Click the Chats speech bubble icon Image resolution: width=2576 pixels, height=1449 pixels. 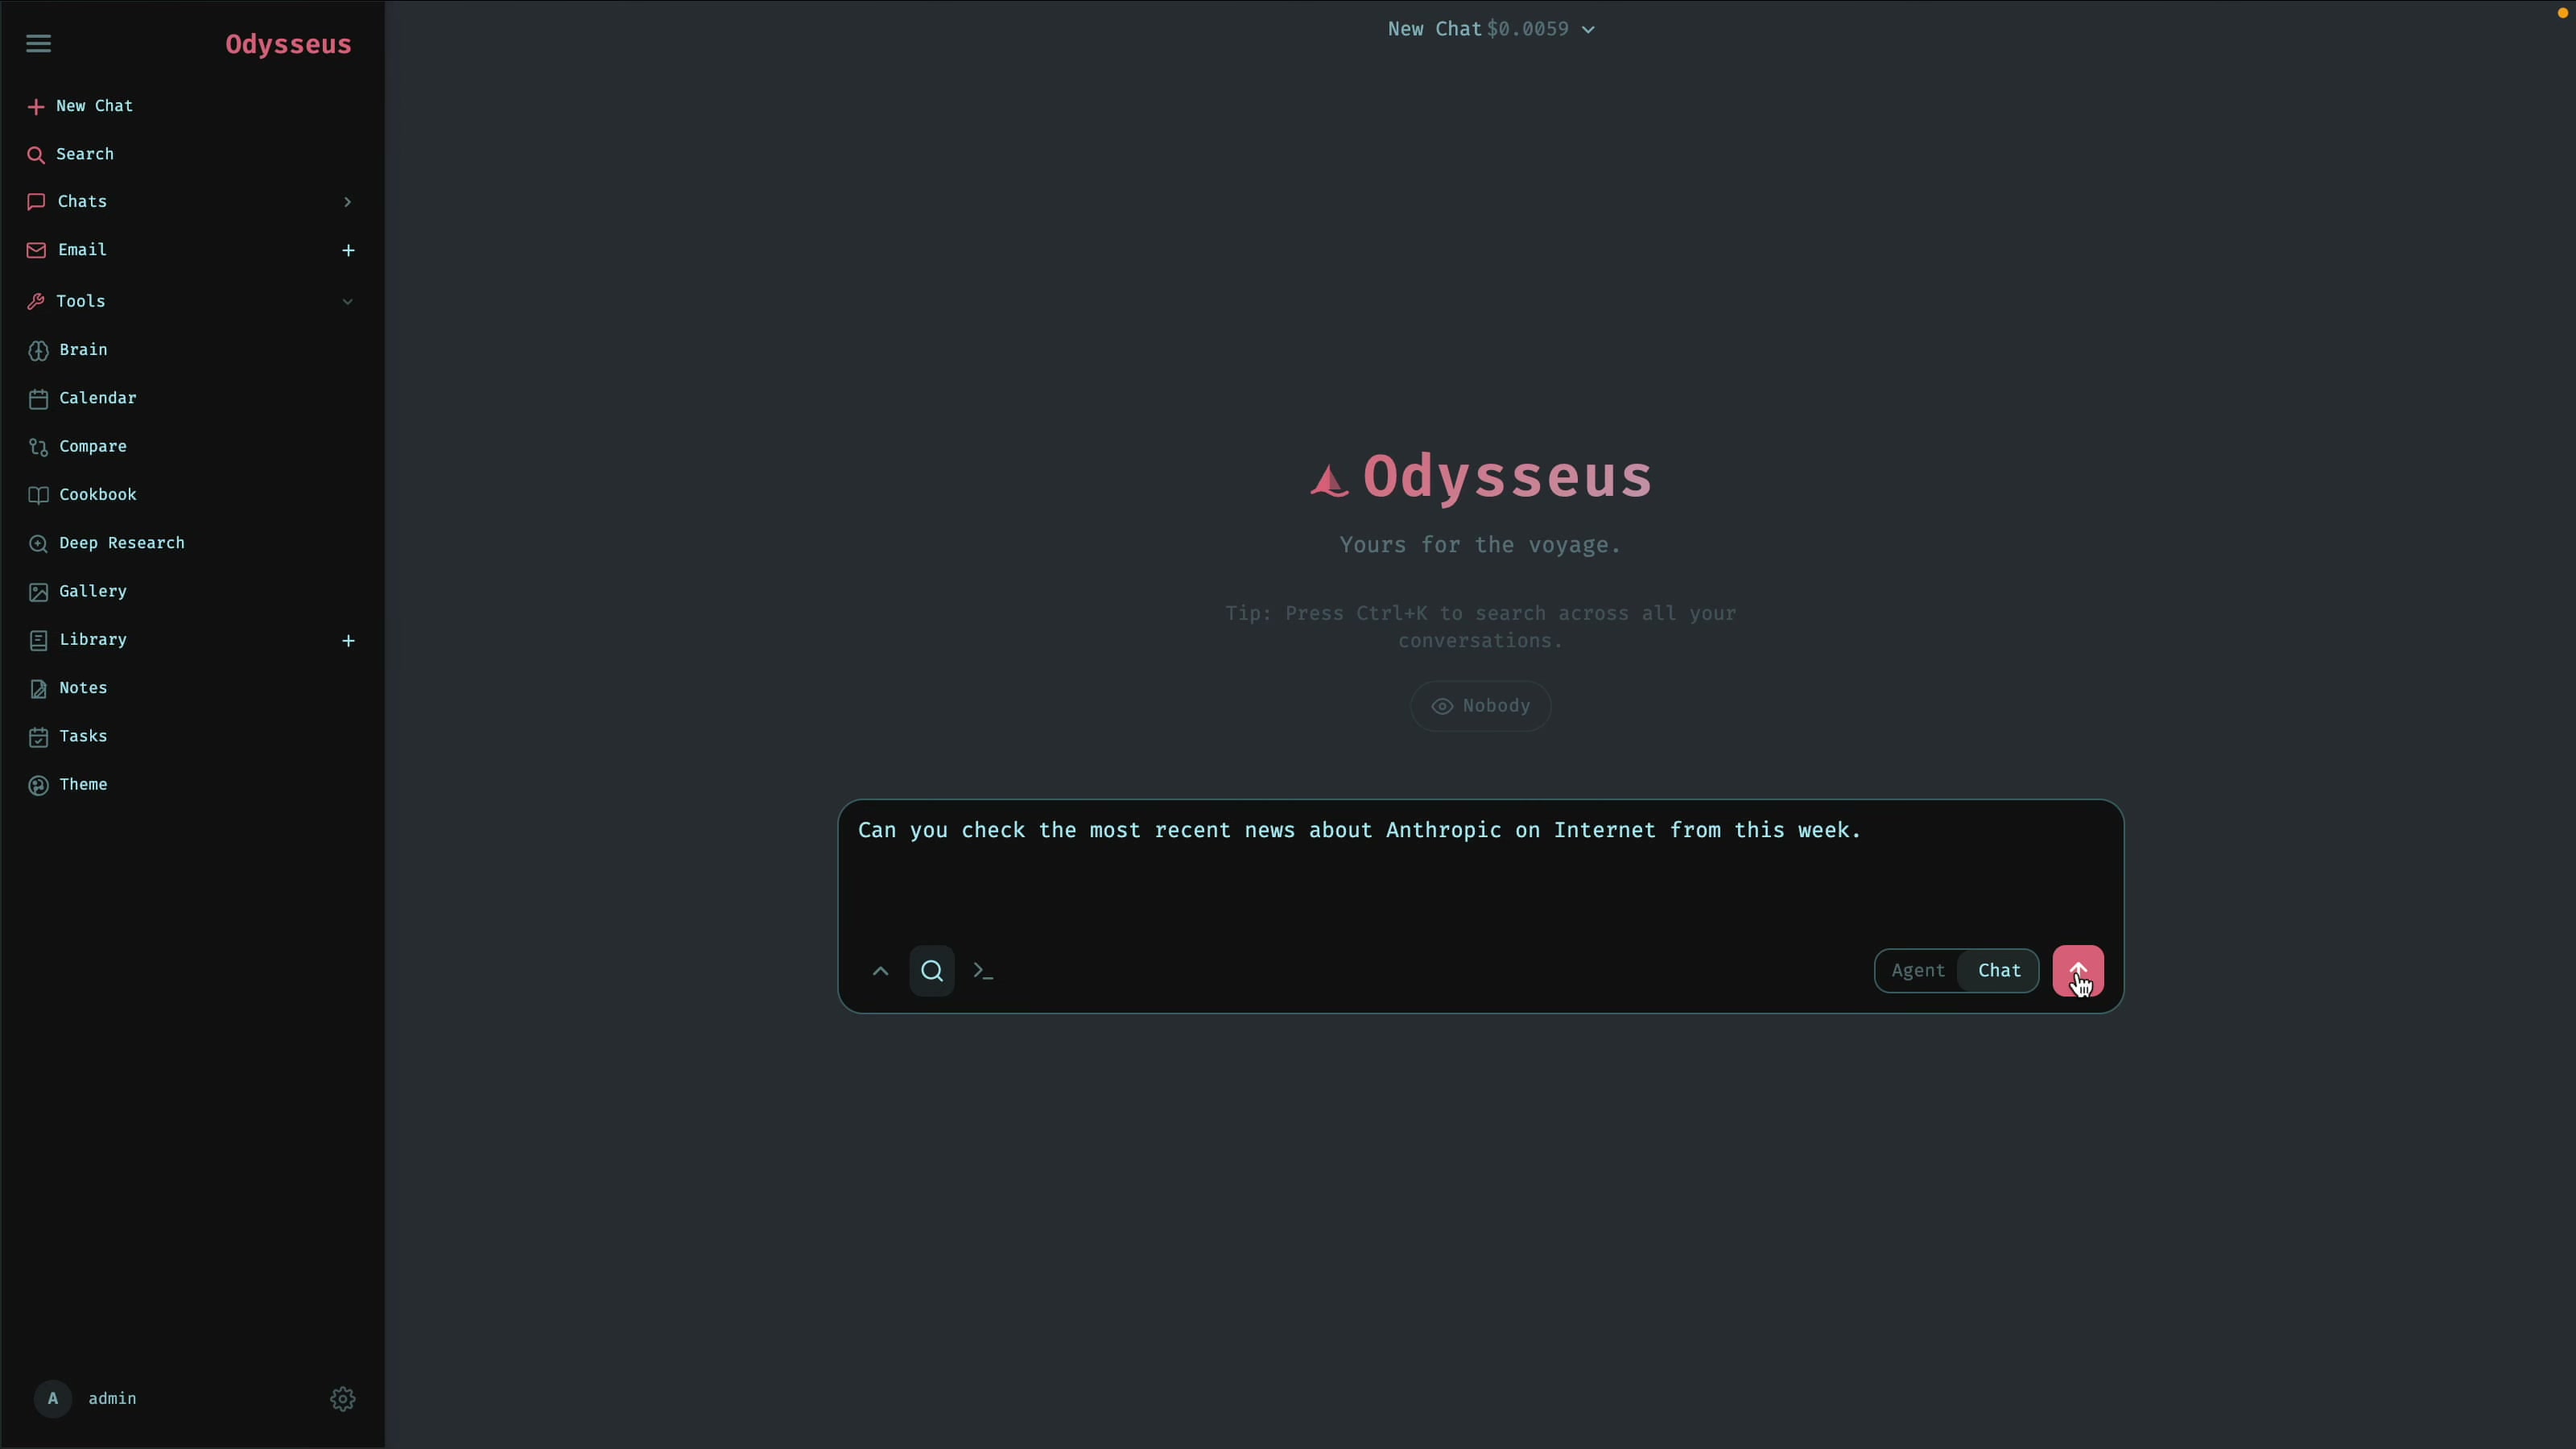pyautogui.click(x=36, y=202)
